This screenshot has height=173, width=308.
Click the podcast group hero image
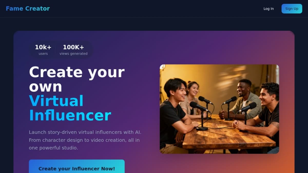tap(219, 109)
